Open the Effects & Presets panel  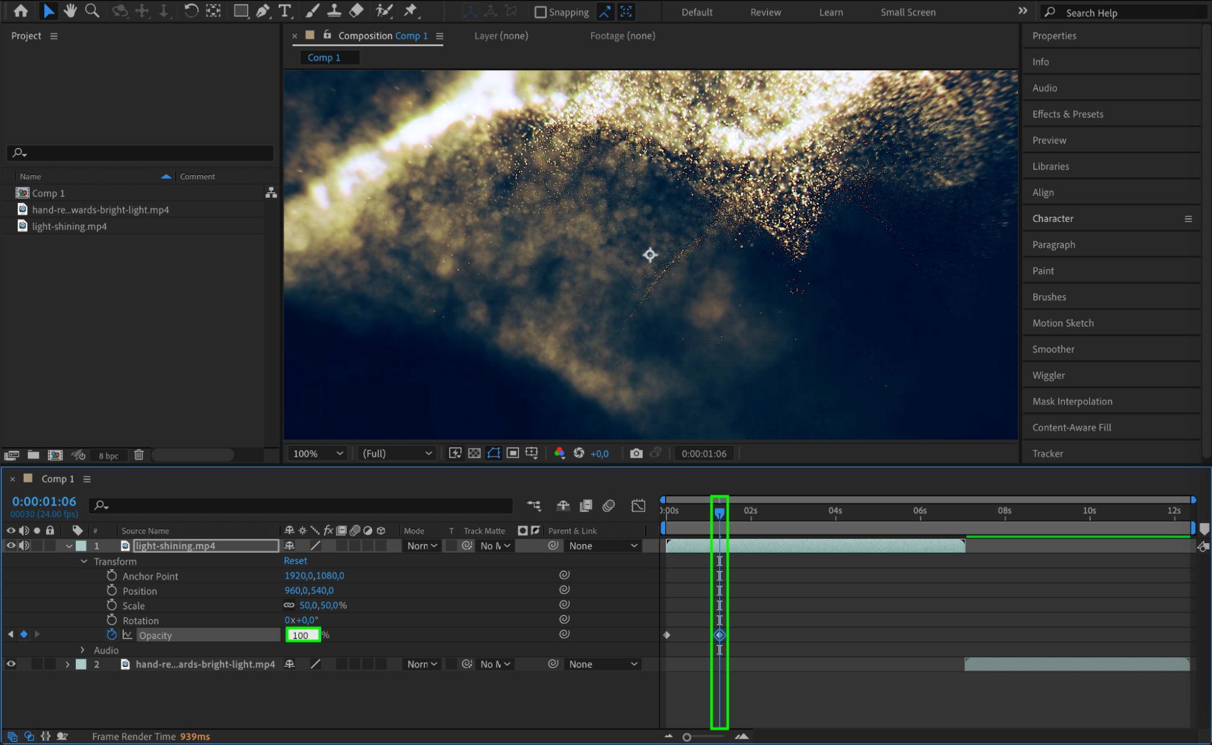click(1067, 114)
